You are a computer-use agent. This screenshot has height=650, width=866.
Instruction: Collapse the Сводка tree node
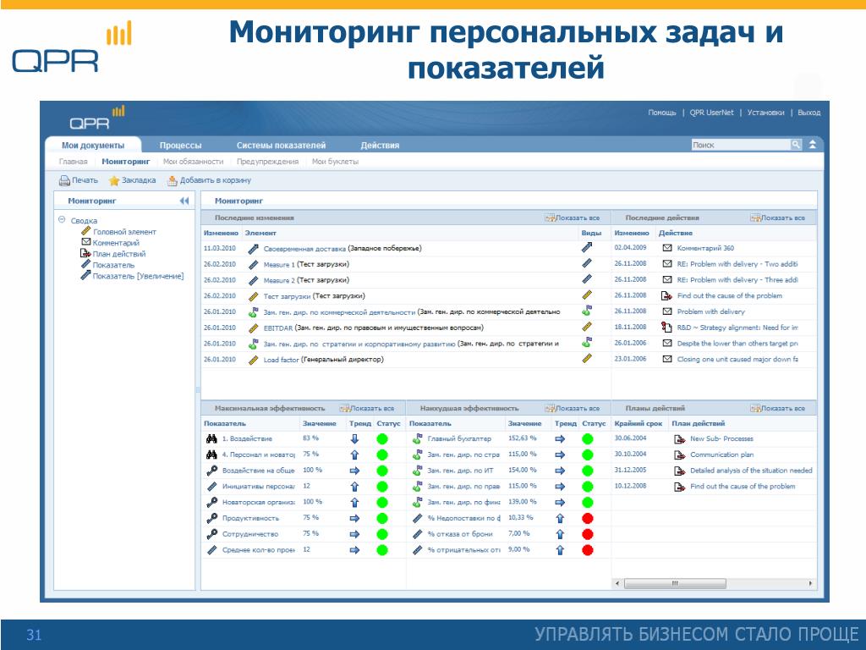pyautogui.click(x=62, y=220)
